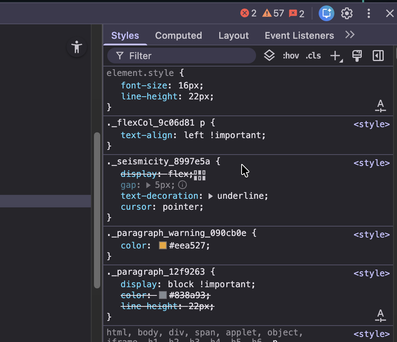Click the accessibility figure icon
Screen dimensions: 397x342
(77, 47)
